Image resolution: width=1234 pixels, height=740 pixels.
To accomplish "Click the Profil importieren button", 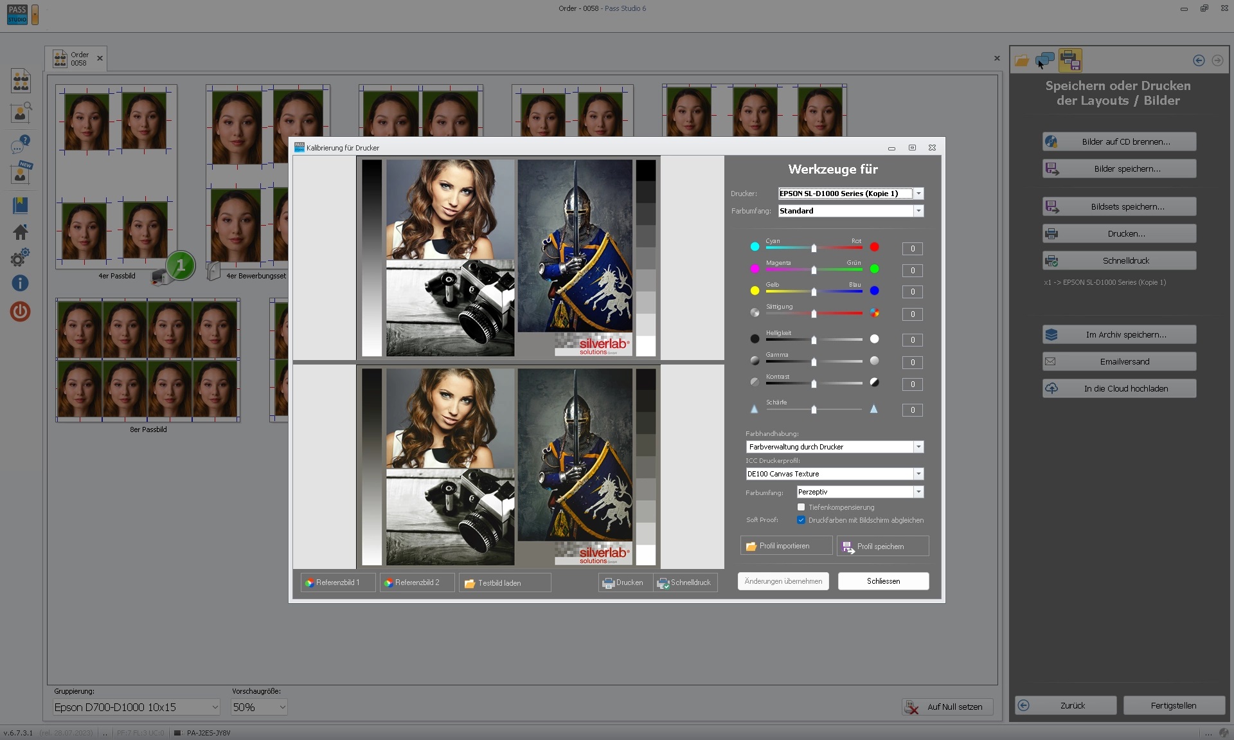I will click(785, 546).
